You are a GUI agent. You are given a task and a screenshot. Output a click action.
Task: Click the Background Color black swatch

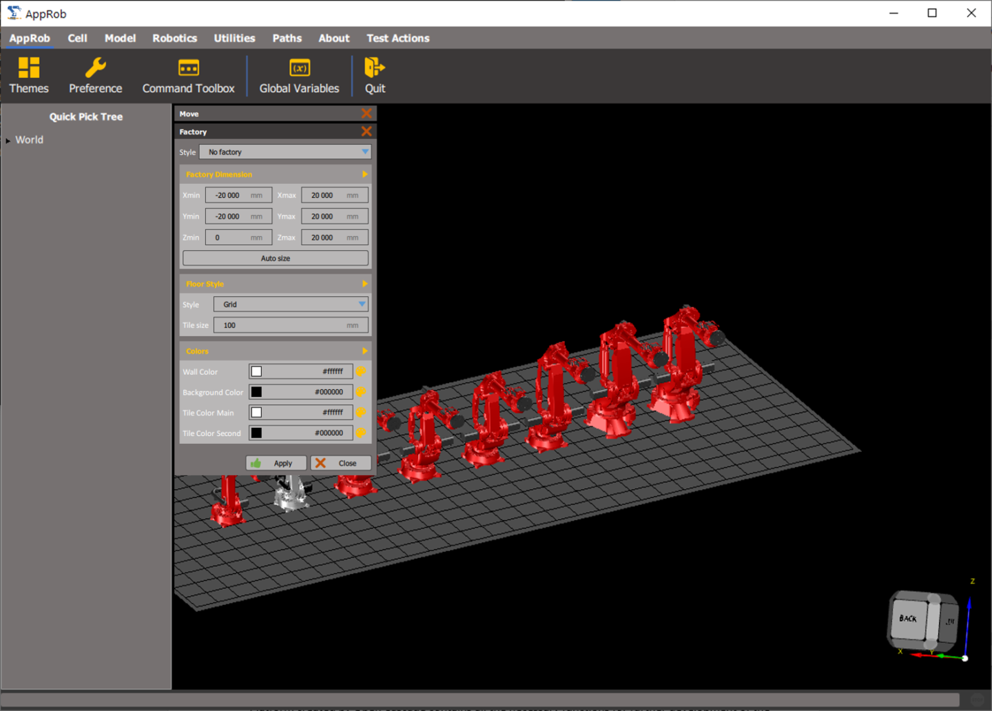click(x=256, y=392)
